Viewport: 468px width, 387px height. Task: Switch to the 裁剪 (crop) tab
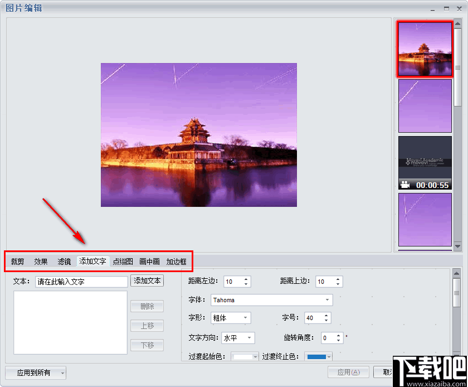point(17,261)
